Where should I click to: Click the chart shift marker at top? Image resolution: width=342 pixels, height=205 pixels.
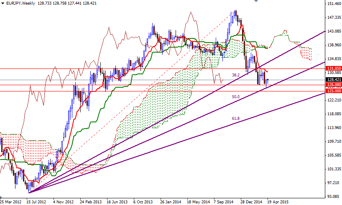[256, 1]
